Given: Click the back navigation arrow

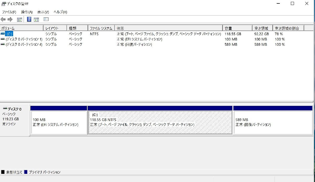Looking at the screenshot, I should tap(3, 19).
